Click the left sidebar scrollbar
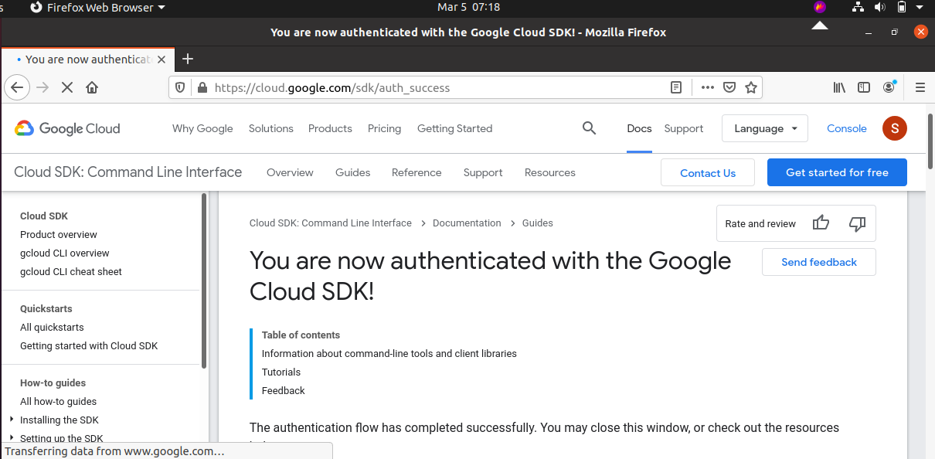 (x=204, y=282)
